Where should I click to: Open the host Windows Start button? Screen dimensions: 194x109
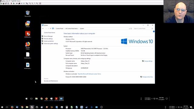(2, 107)
